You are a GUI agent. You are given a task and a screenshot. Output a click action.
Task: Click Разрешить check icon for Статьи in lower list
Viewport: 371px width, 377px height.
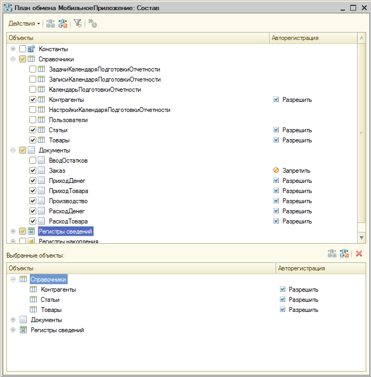coord(283,299)
